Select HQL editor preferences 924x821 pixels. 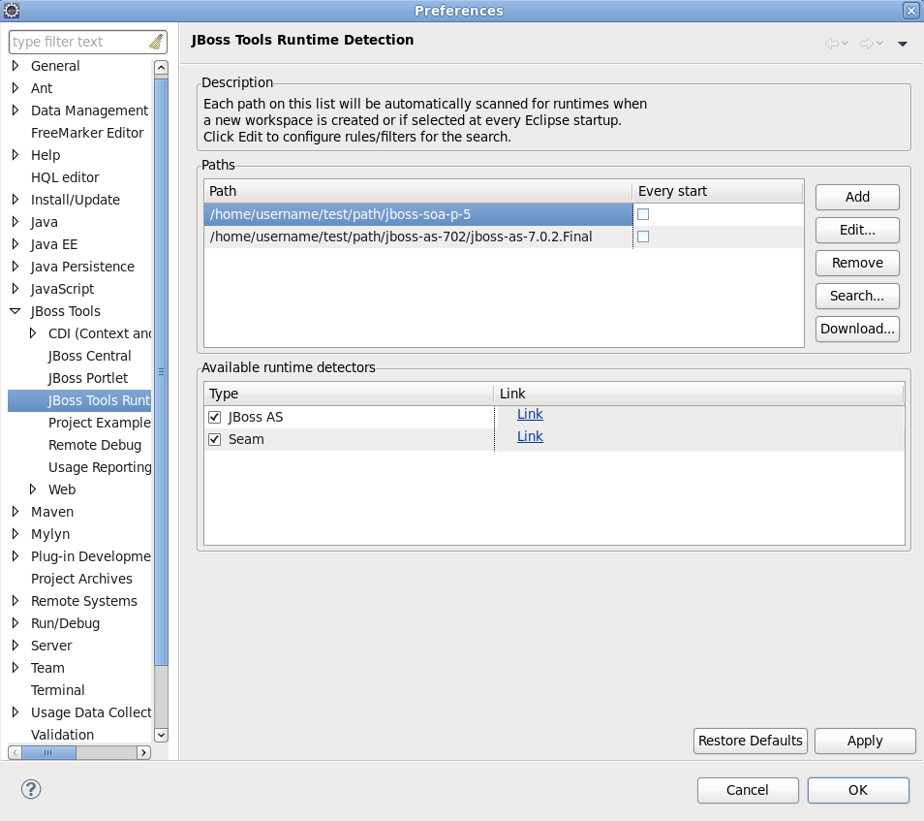click(65, 177)
